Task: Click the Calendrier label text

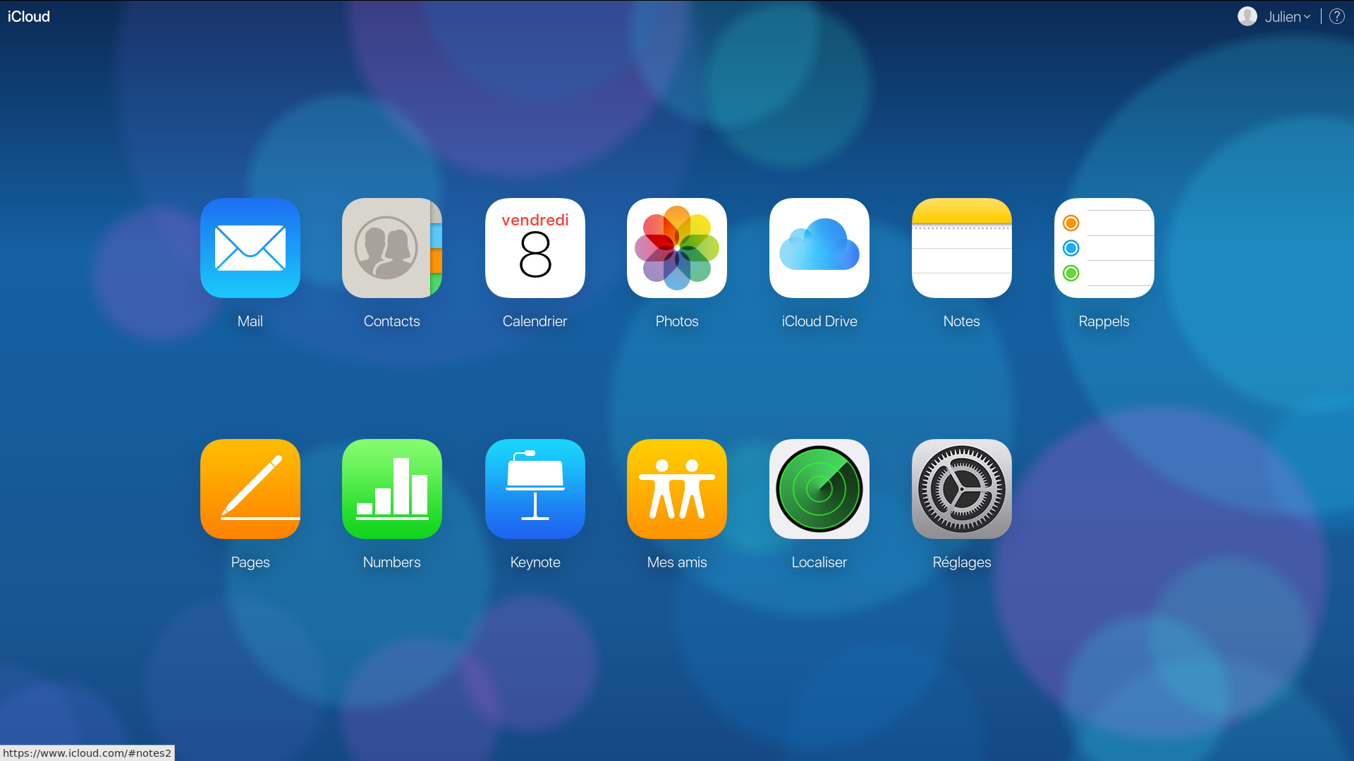Action: [x=535, y=321]
